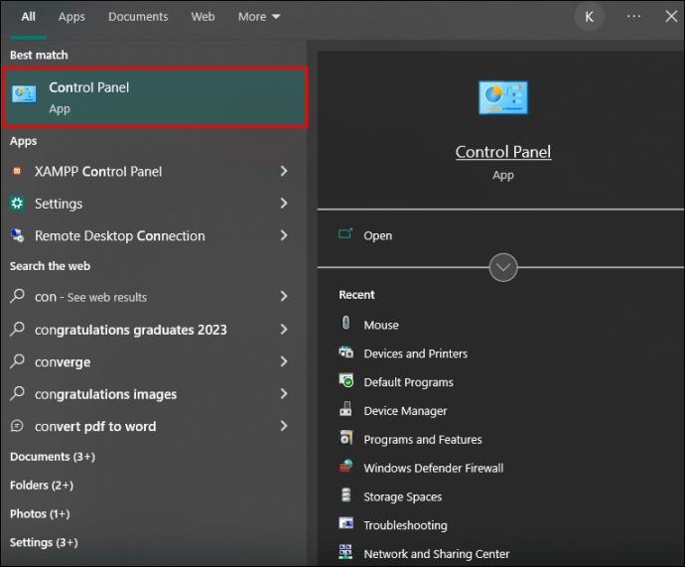The width and height of the screenshot is (685, 567).
Task: Click the Network and Sharing Center icon
Action: 345,552
